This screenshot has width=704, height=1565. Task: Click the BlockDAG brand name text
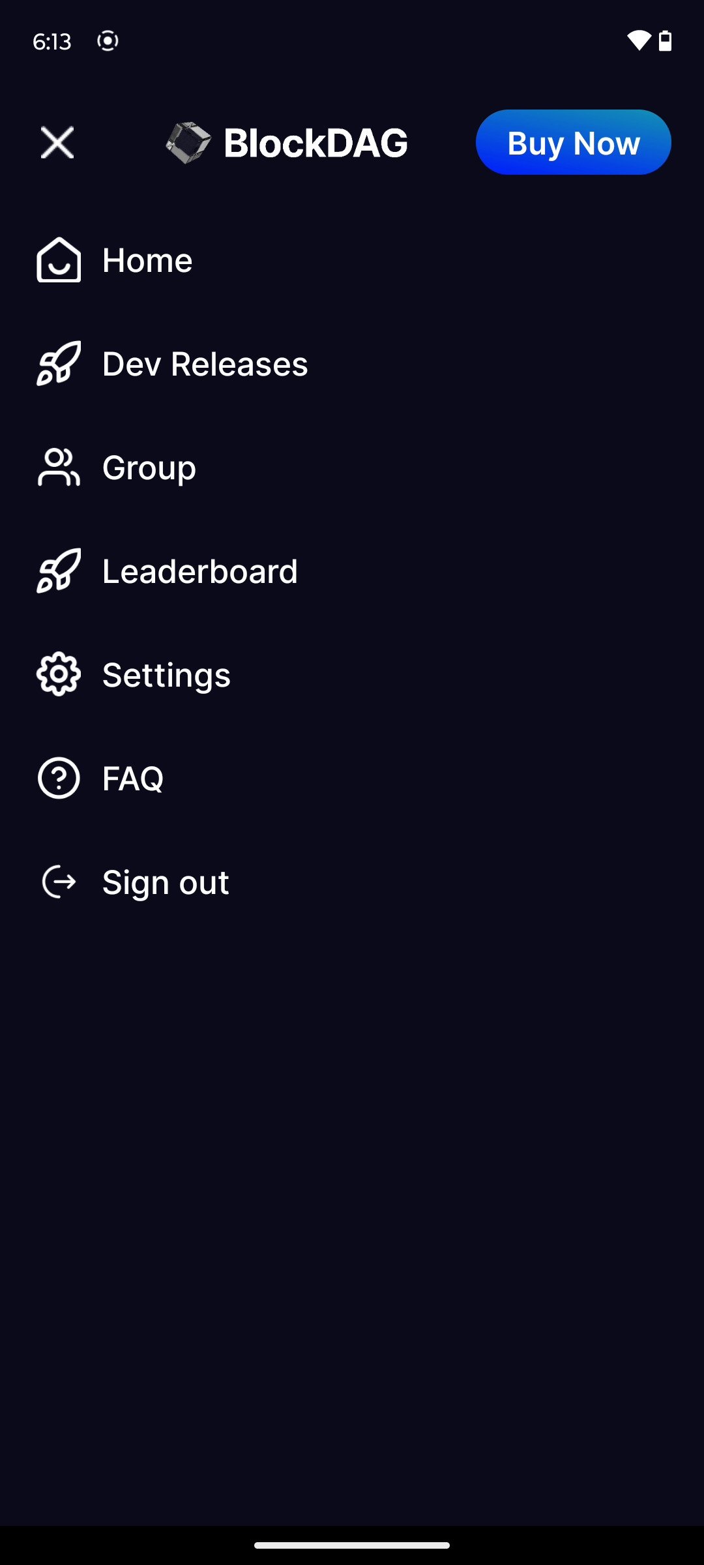pyautogui.click(x=315, y=143)
